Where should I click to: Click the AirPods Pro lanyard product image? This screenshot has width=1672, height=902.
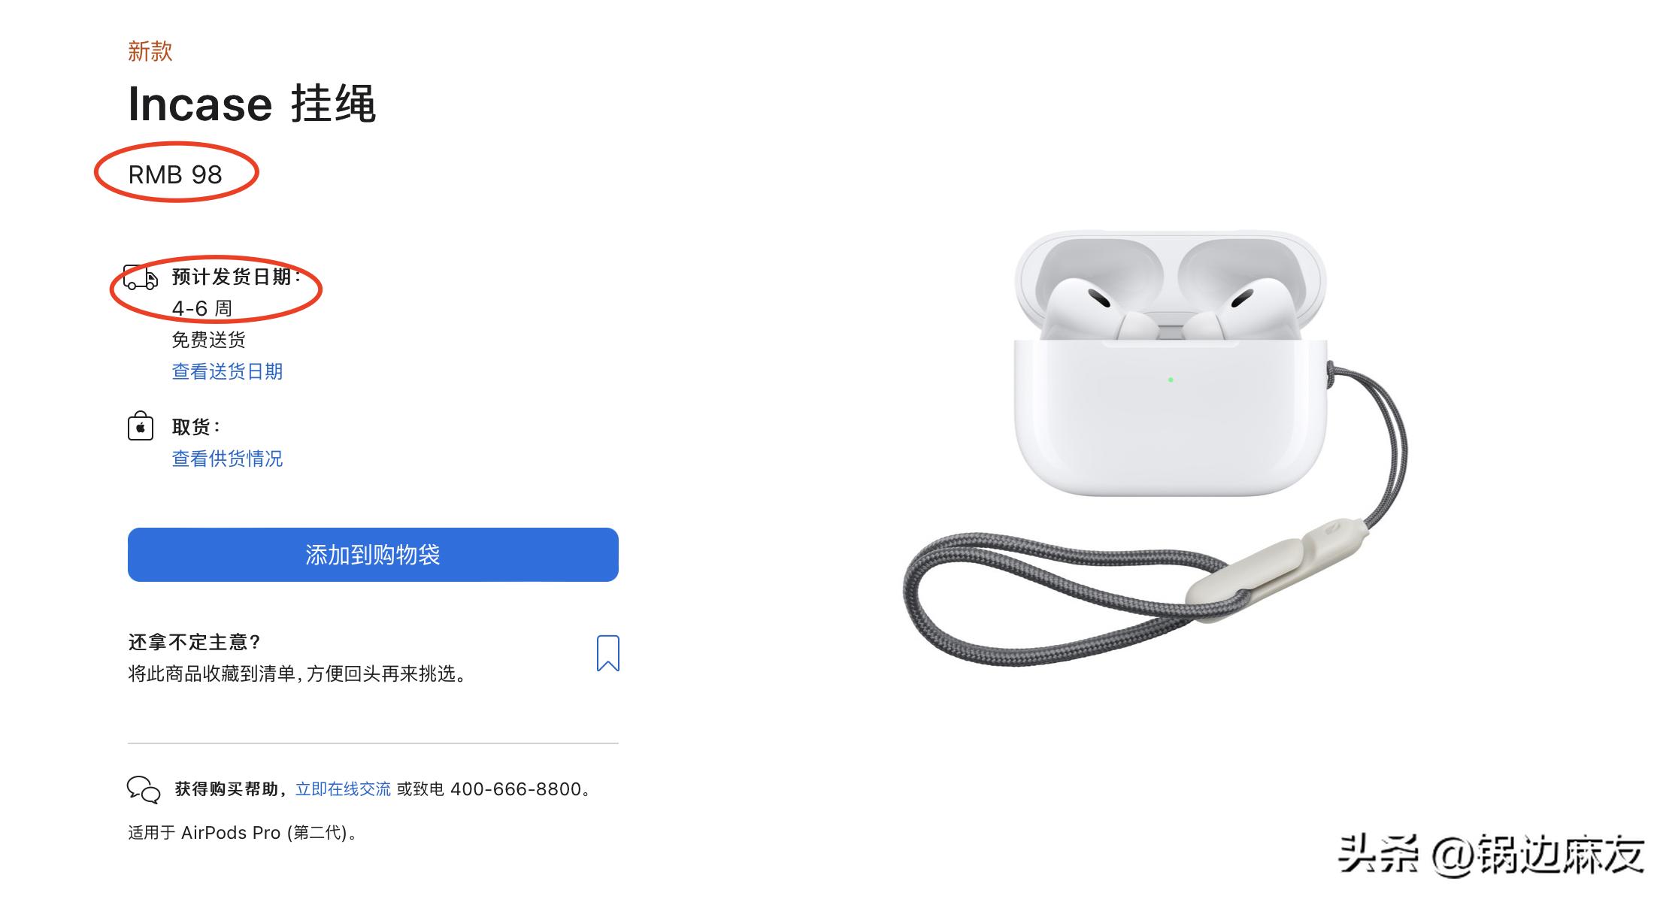(1156, 449)
